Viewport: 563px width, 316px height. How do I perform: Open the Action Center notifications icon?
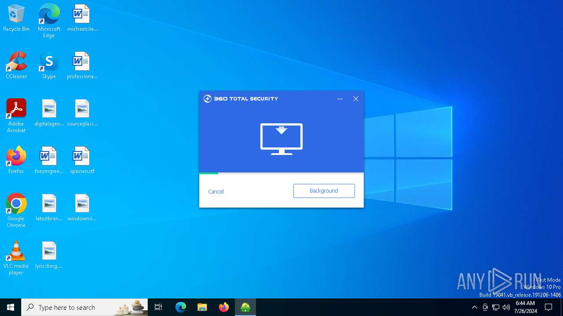click(548, 307)
